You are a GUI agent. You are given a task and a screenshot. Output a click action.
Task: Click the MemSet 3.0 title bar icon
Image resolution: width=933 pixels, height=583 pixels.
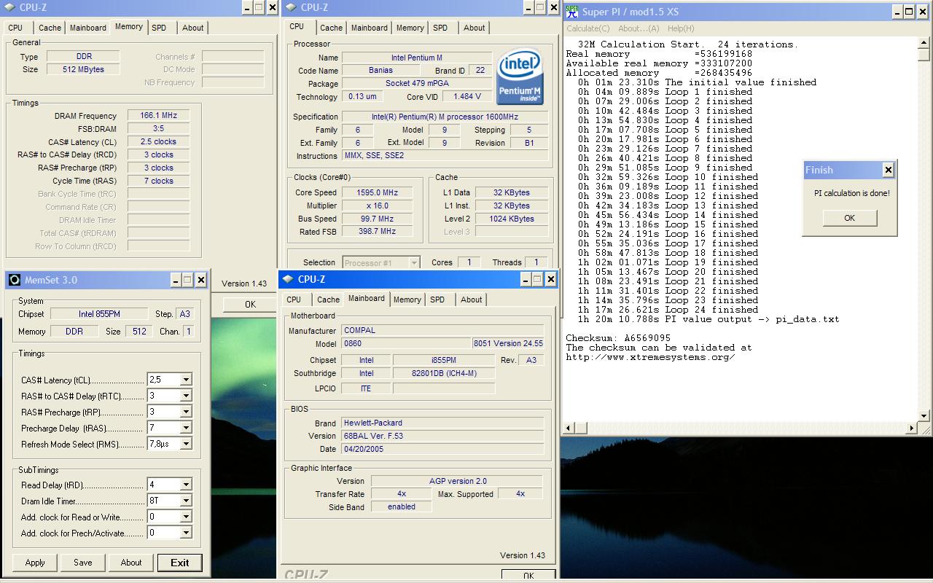pos(15,280)
